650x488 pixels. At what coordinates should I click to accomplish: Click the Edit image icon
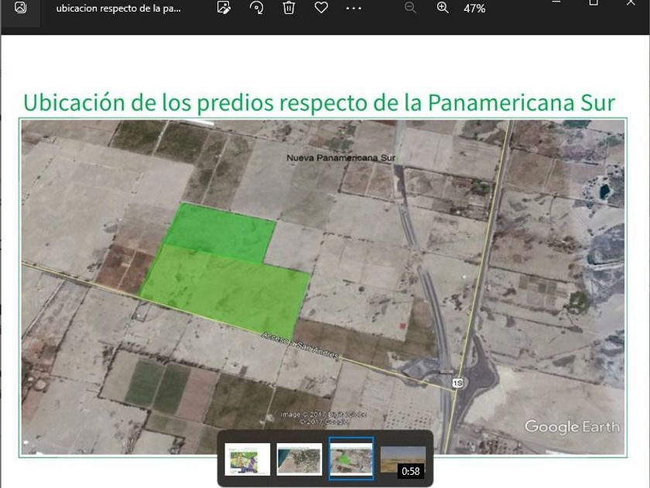(224, 9)
